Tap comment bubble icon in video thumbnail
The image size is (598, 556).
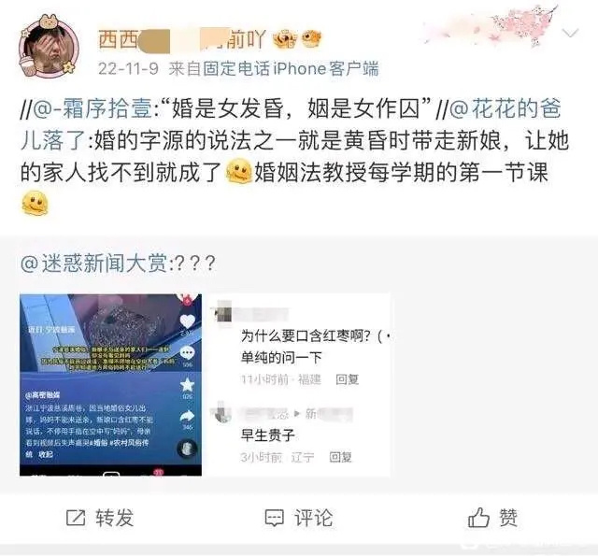(x=187, y=352)
